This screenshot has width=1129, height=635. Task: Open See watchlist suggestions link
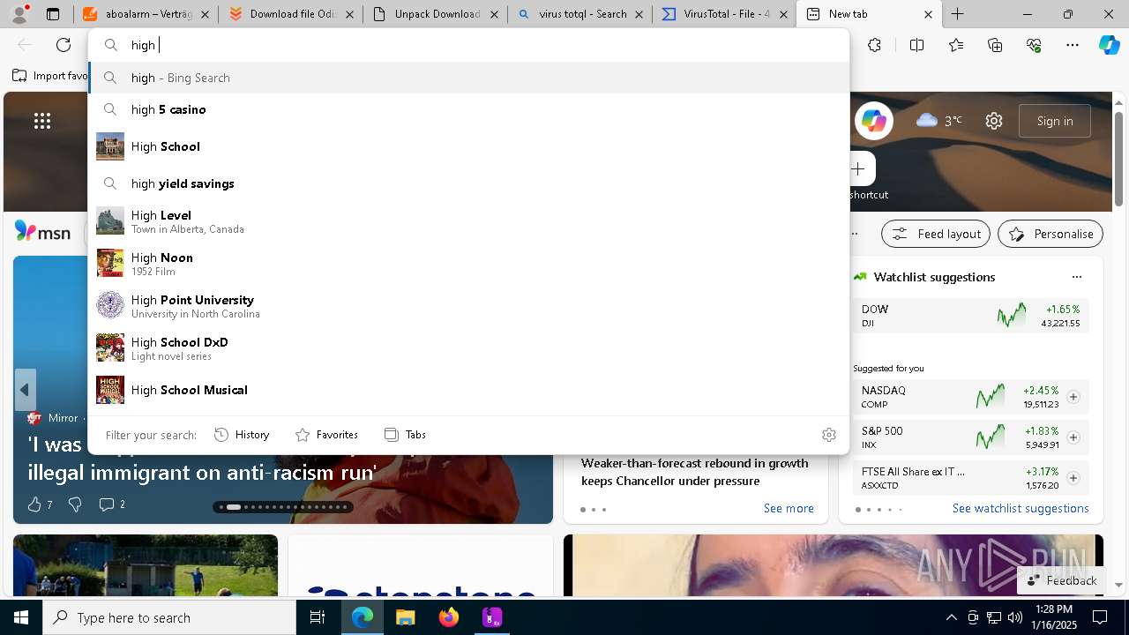click(1021, 508)
